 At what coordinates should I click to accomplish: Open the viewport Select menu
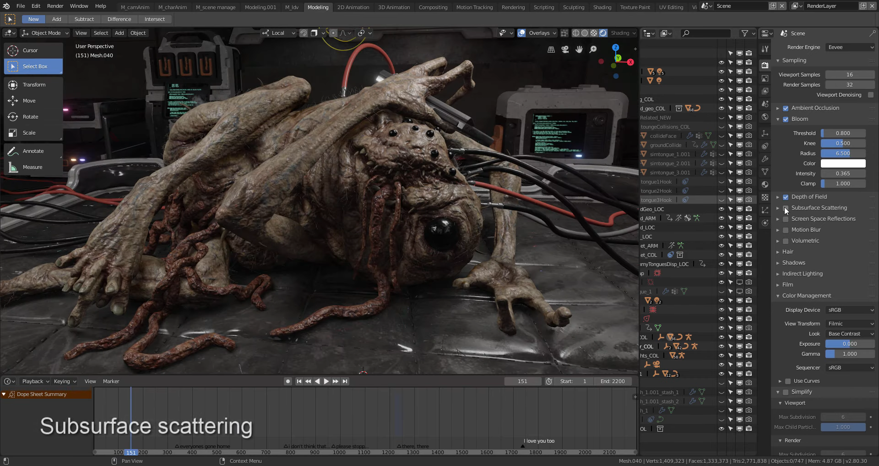(x=101, y=33)
